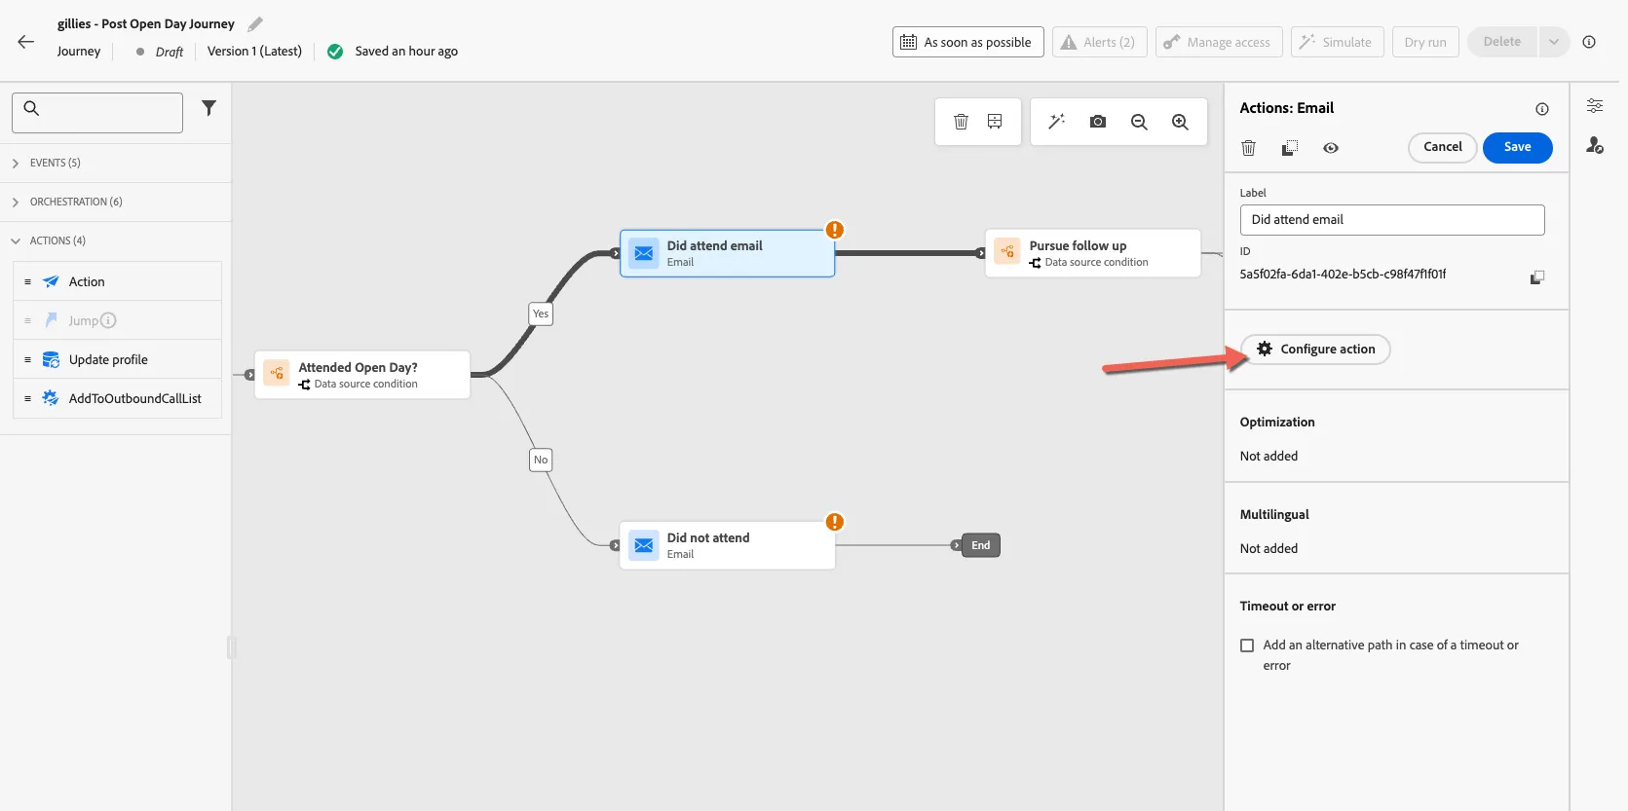Screen dimensions: 1628x811
Task: Select AddToOutboundCallList in the palette
Action: [x=117, y=398]
